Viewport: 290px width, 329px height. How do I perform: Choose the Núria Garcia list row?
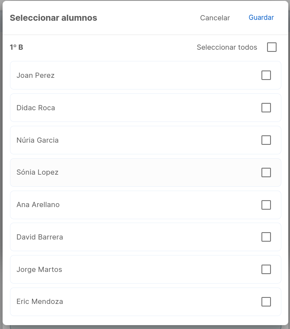(145, 140)
